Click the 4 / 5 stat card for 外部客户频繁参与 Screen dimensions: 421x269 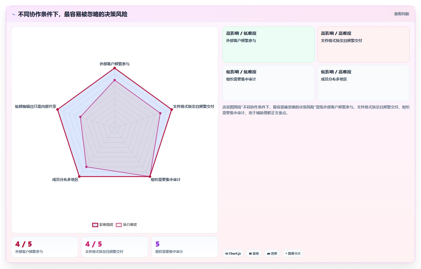(45, 247)
